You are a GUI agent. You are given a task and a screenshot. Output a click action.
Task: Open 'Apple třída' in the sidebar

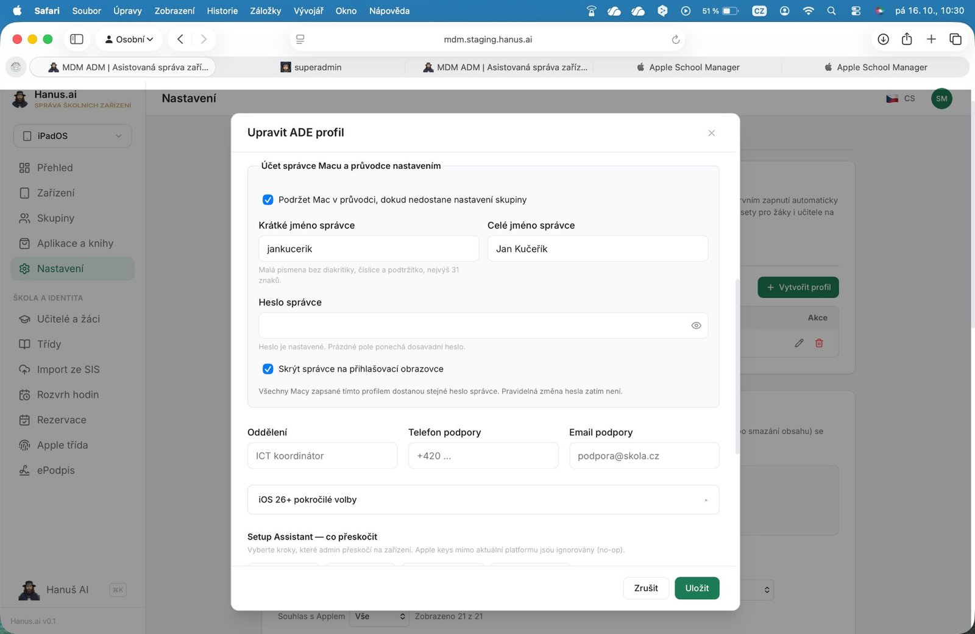click(73, 446)
